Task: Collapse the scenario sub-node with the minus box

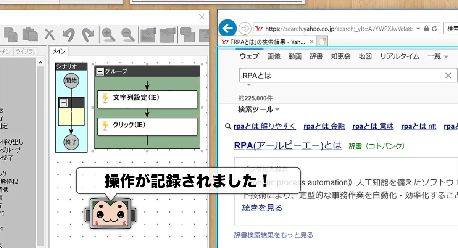Action: coord(63,103)
